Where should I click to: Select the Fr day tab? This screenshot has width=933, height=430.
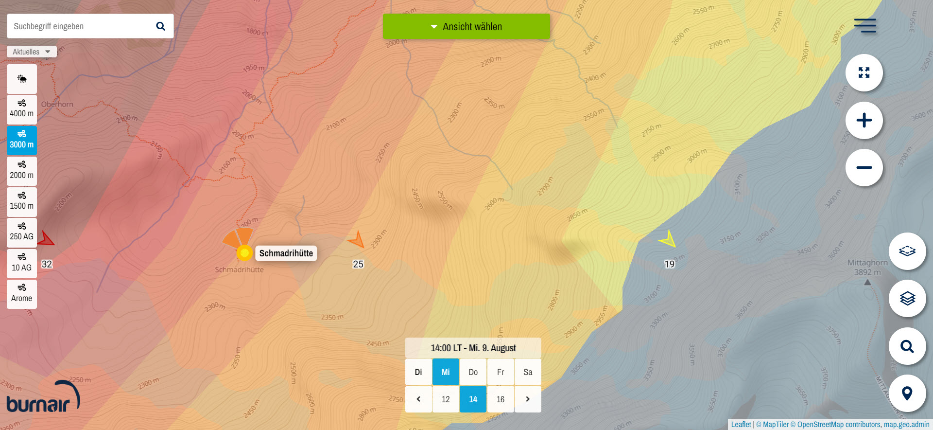tap(500, 372)
